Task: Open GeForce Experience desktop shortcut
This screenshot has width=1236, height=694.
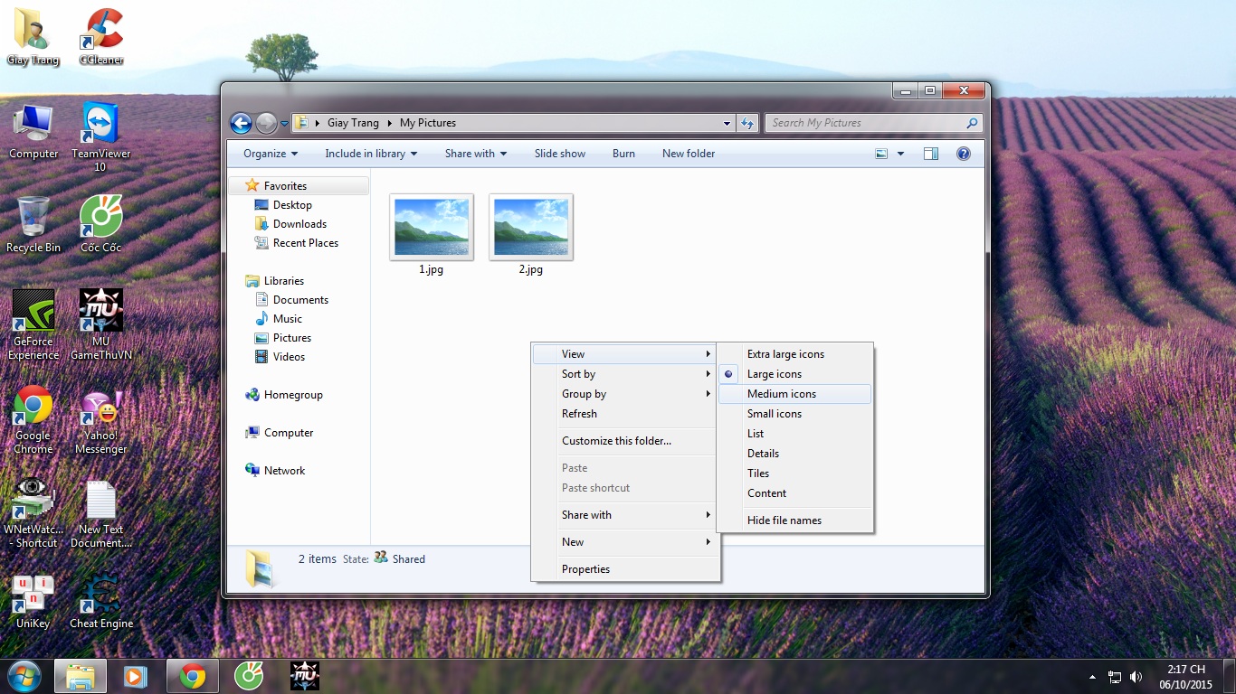Action: [x=33, y=325]
